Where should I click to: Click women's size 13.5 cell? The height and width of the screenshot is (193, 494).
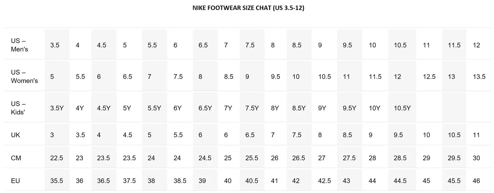479,77
